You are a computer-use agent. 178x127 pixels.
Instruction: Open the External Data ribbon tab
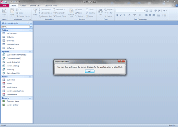35,5
